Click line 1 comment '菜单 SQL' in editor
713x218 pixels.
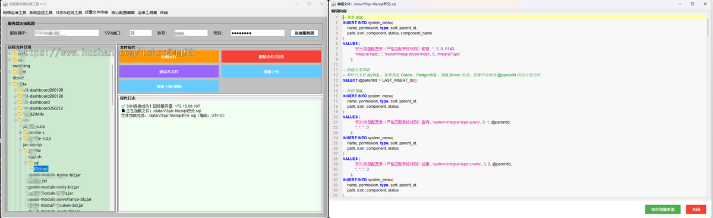353,17
